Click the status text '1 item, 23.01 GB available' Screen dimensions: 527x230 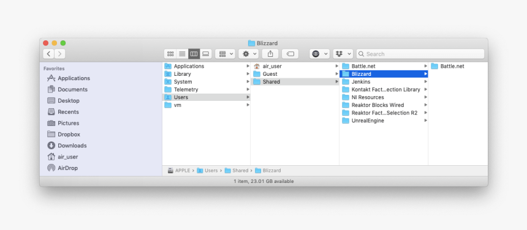coord(264,181)
